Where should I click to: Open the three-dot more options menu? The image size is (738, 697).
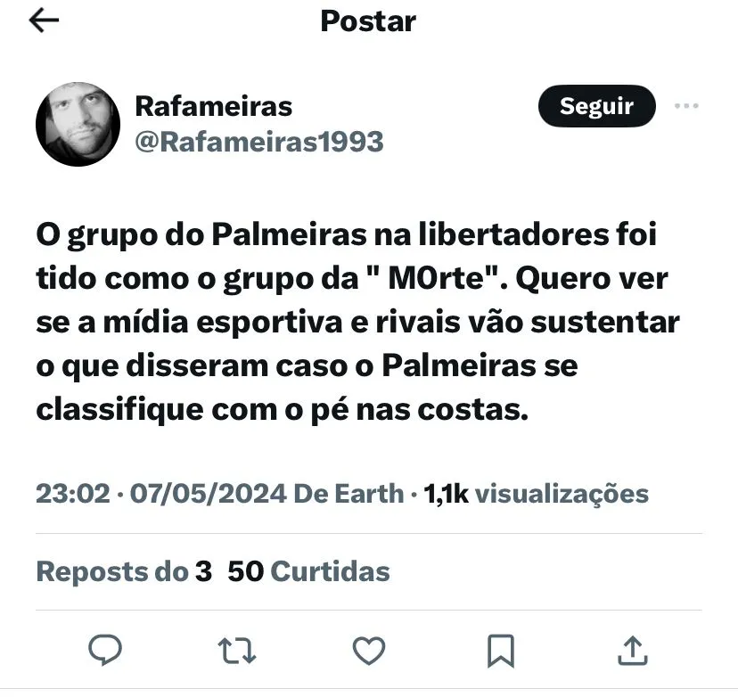point(686,105)
